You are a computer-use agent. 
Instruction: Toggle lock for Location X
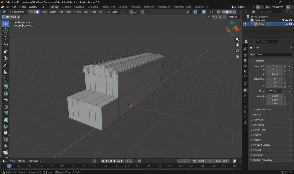[285, 67]
